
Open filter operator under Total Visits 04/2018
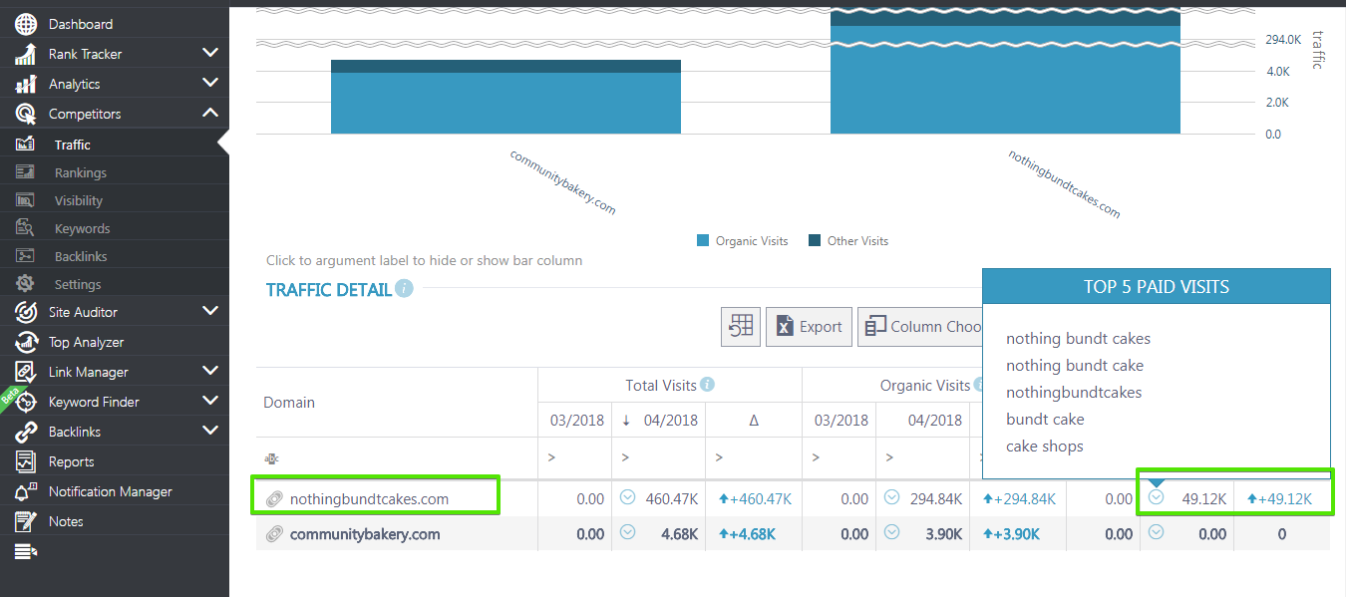pos(626,458)
